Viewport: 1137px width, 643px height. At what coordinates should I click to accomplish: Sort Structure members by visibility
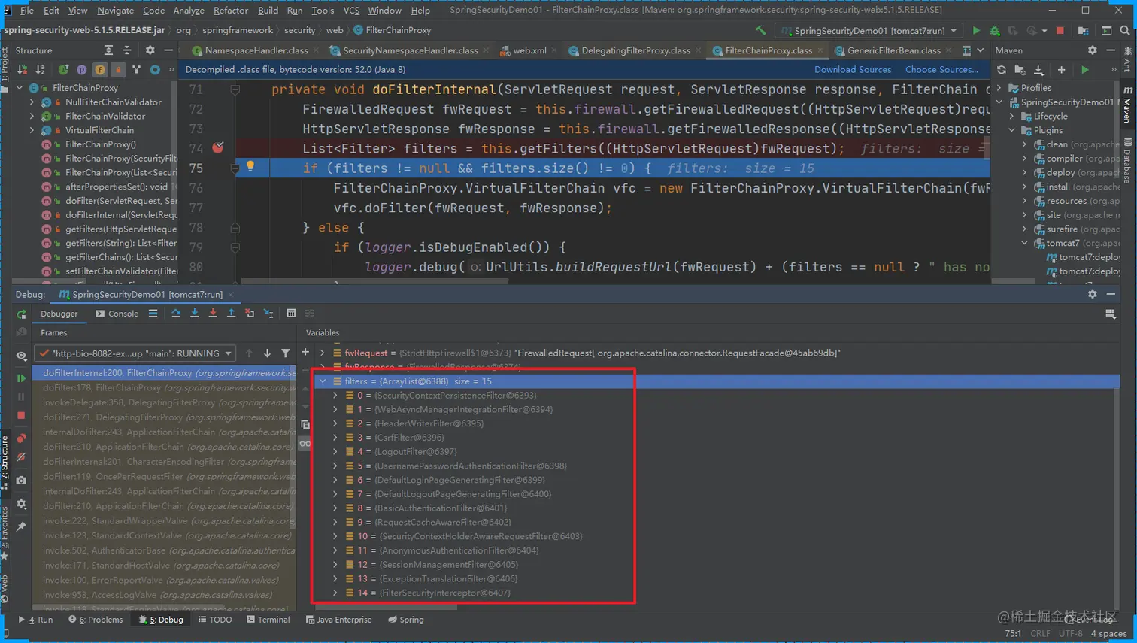point(22,70)
